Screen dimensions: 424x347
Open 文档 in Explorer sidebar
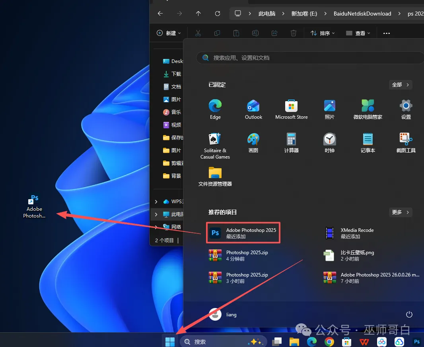coord(173,87)
